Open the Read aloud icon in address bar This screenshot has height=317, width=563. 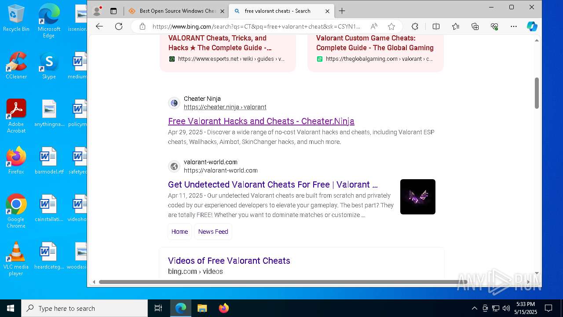(373, 26)
